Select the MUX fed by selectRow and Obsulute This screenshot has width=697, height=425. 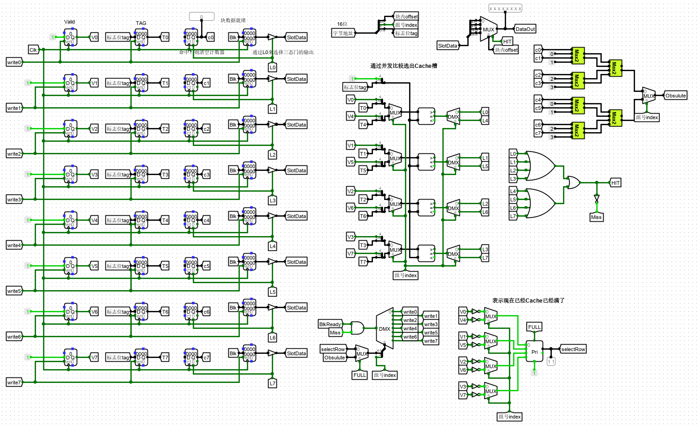click(361, 354)
